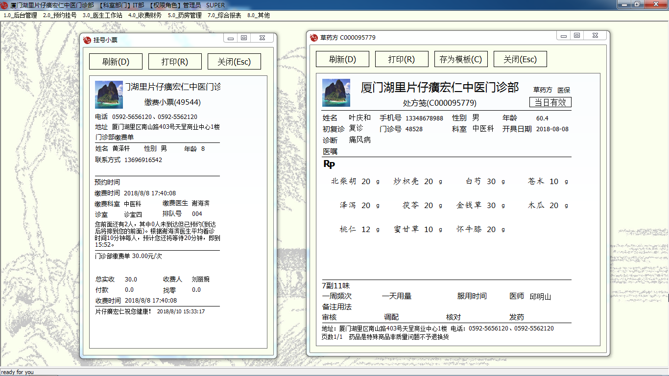The height and width of the screenshot is (376, 669).
Task: Open the 7.0_综合报表 menu
Action: click(224, 15)
